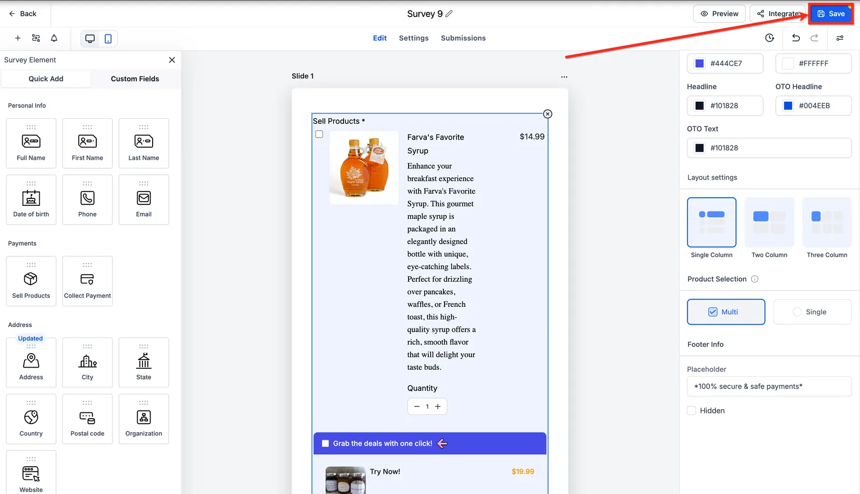
Task: Change the OTO Headline #004EEB swatch
Action: pos(788,106)
